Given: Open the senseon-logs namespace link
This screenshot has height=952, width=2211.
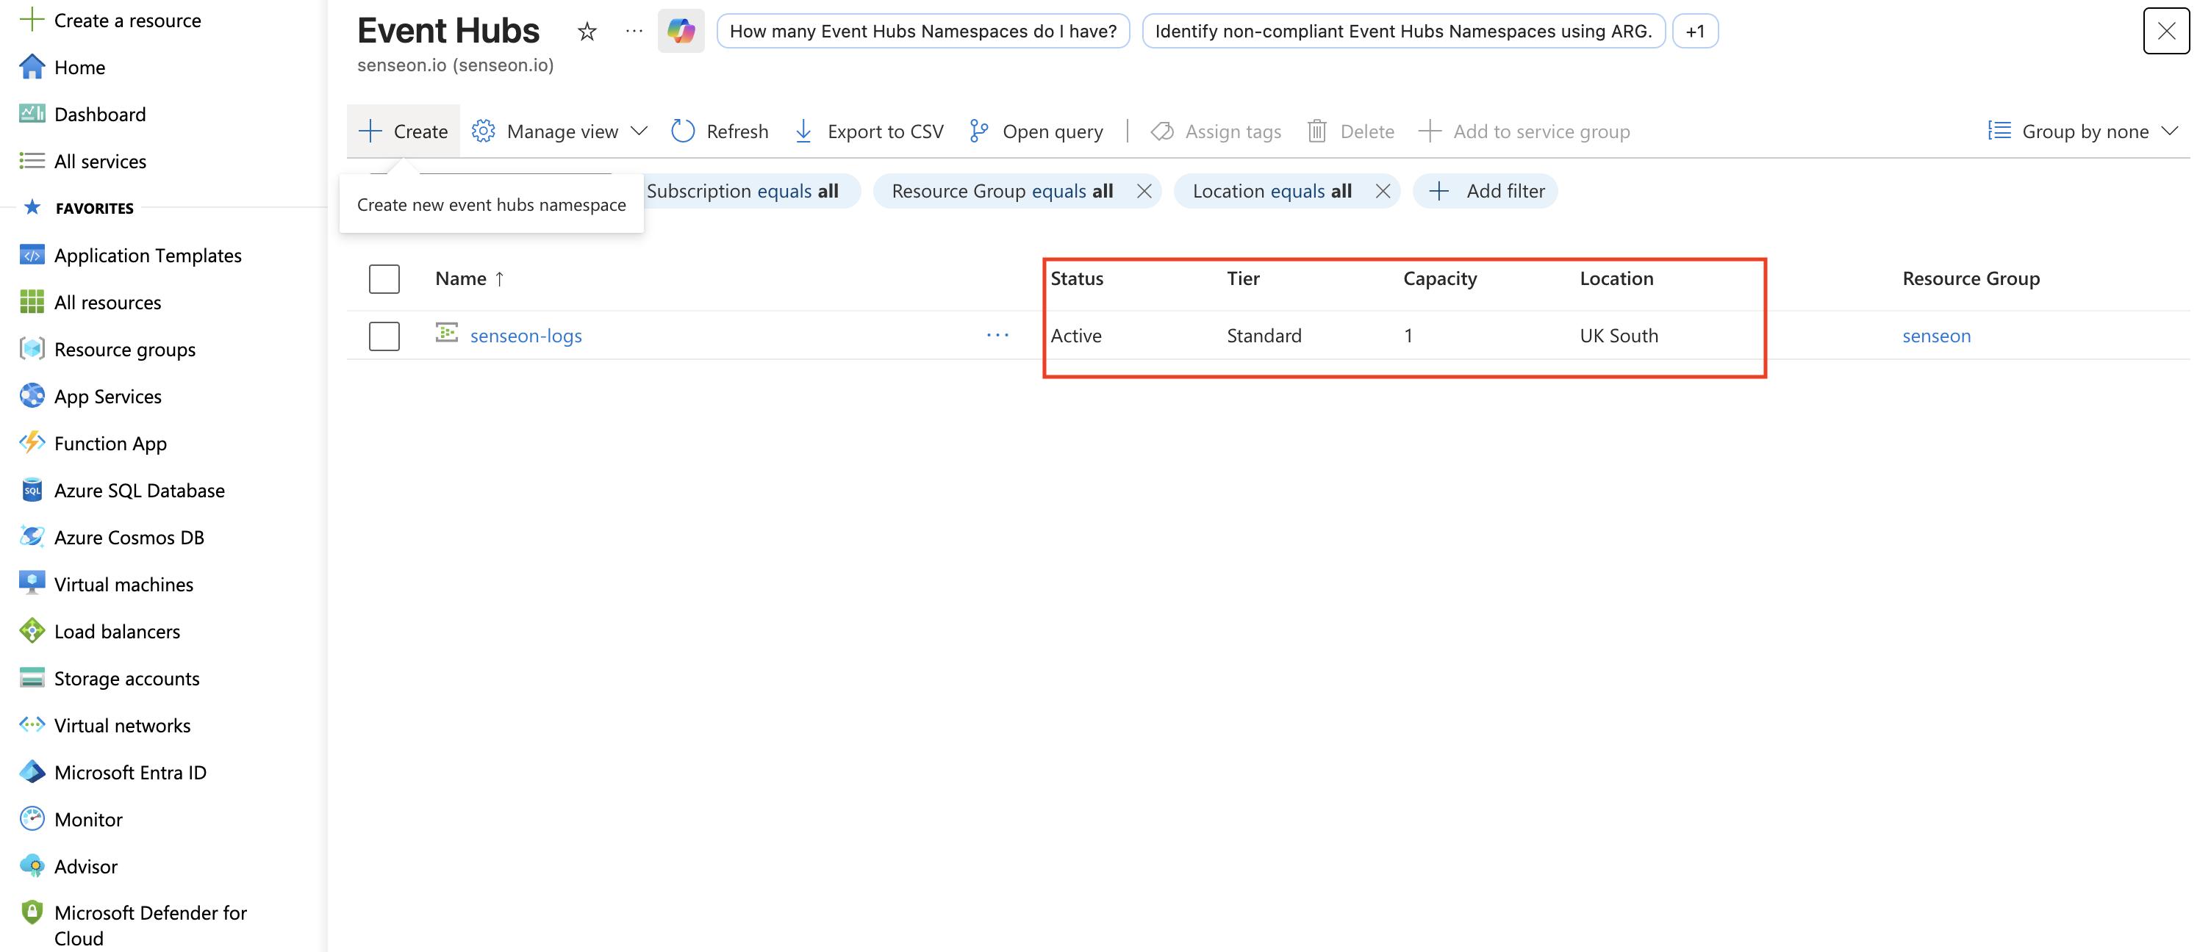Looking at the screenshot, I should (x=526, y=336).
